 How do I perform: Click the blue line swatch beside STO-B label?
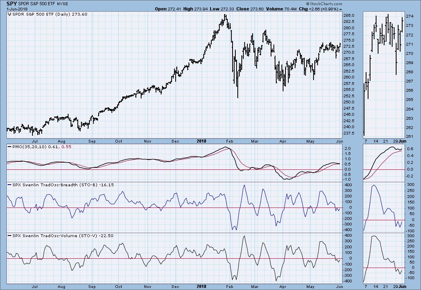click(9, 185)
